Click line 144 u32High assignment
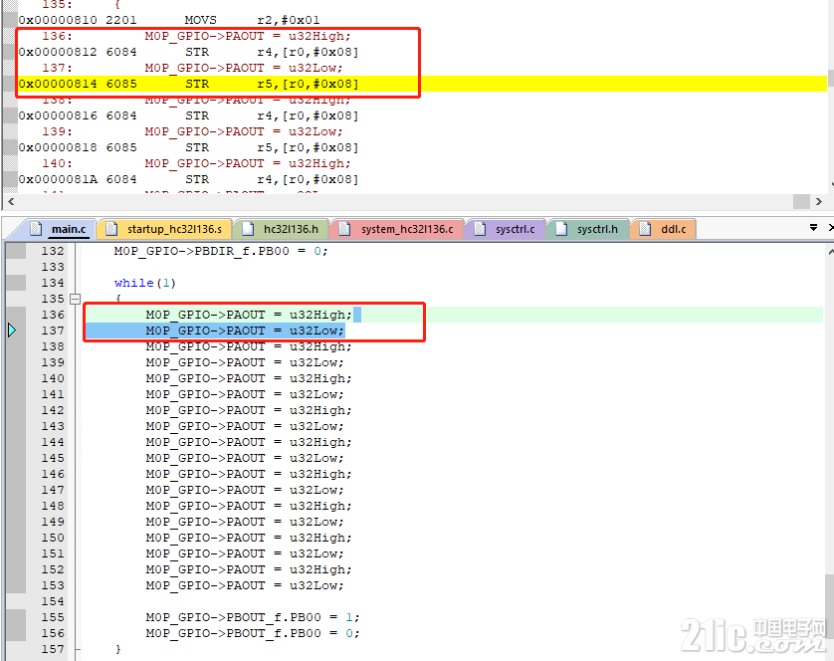The width and height of the screenshot is (834, 661). pyautogui.click(x=249, y=442)
